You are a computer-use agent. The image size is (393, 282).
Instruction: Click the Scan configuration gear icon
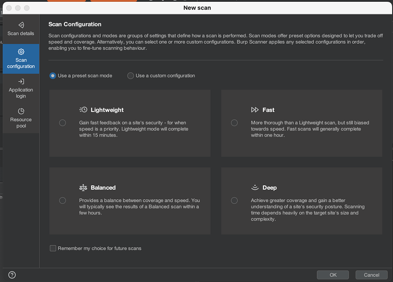click(x=21, y=52)
